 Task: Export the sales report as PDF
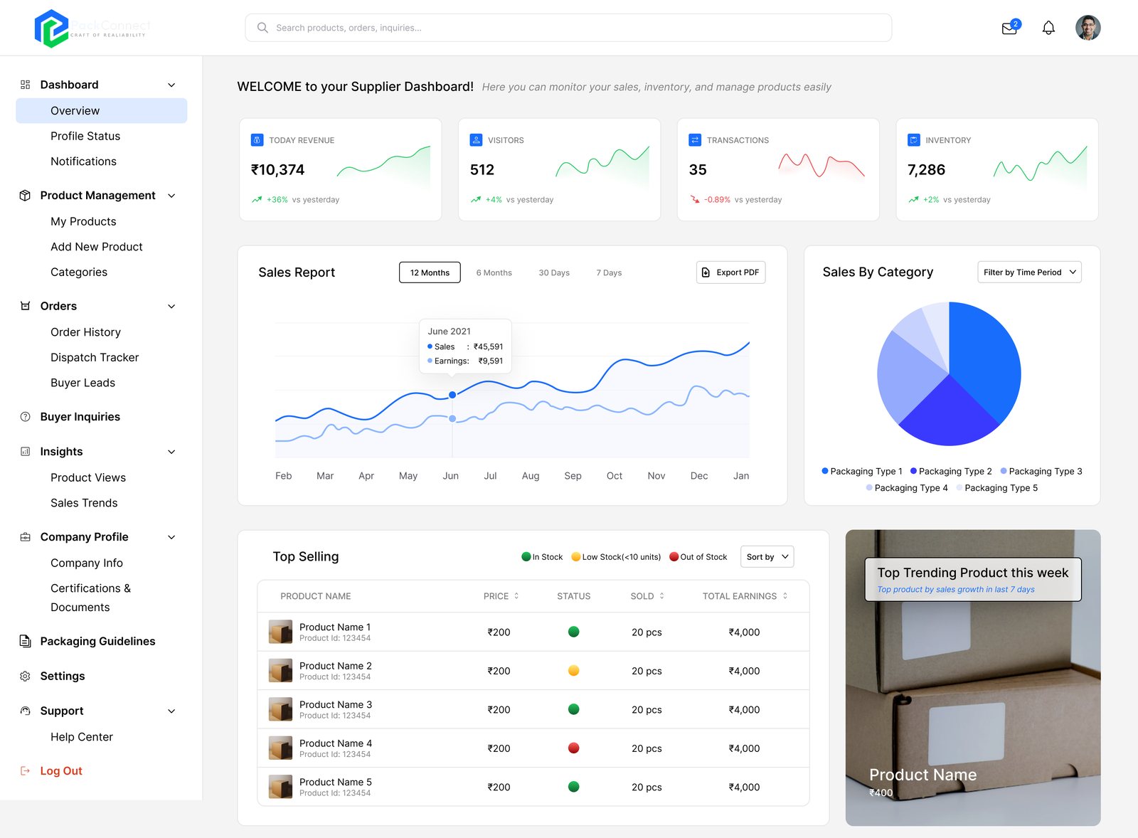pyautogui.click(x=731, y=272)
